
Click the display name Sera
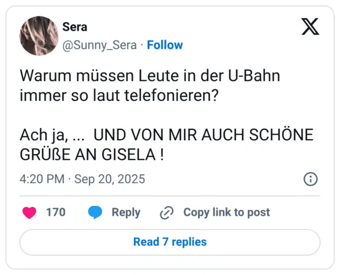(75, 27)
